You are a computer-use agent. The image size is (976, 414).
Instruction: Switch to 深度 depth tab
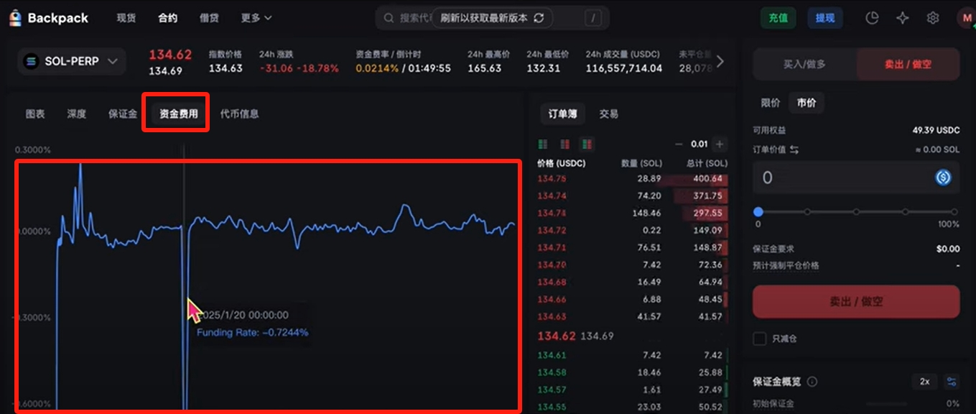(x=77, y=114)
